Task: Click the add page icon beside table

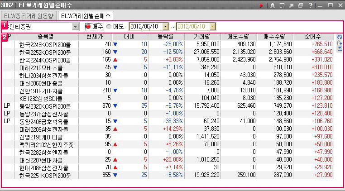Action: [339, 43]
